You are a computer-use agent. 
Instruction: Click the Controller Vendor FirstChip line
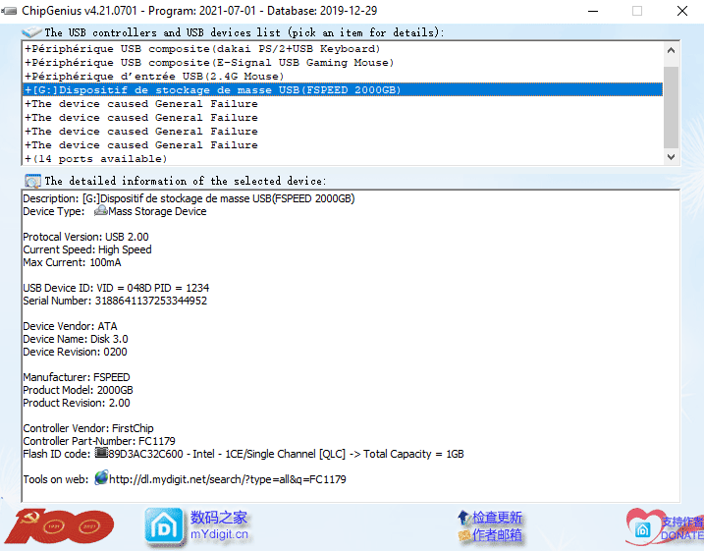[88, 428]
